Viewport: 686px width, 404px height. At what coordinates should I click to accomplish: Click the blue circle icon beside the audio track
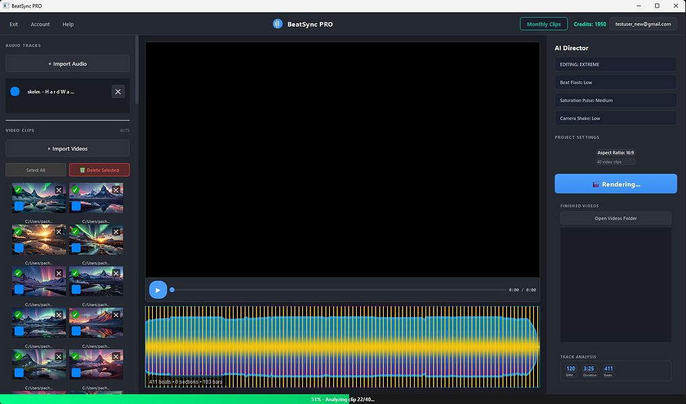[x=15, y=91]
